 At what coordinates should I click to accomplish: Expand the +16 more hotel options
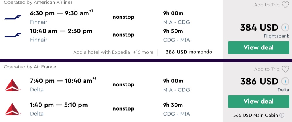143,52
